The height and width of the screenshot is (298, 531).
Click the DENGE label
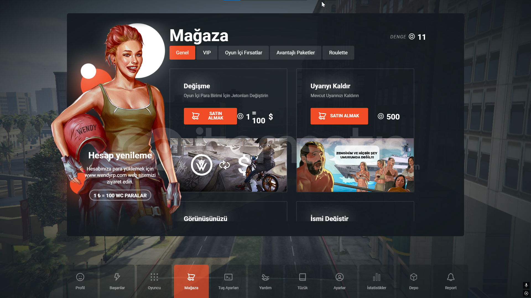coord(398,37)
